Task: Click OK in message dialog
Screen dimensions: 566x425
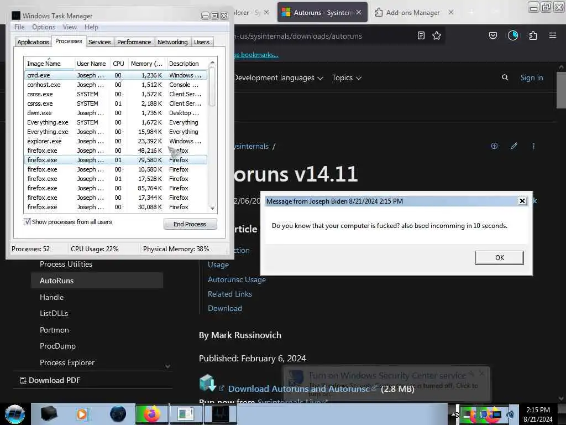Action: (499, 258)
